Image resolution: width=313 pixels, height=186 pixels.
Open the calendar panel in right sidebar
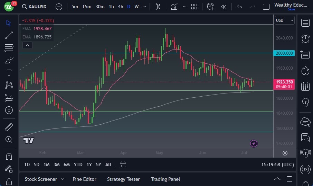point(305,86)
